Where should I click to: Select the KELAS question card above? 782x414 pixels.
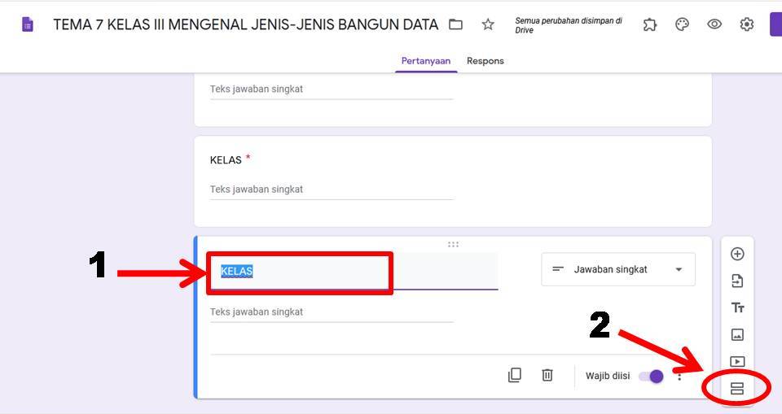452,181
